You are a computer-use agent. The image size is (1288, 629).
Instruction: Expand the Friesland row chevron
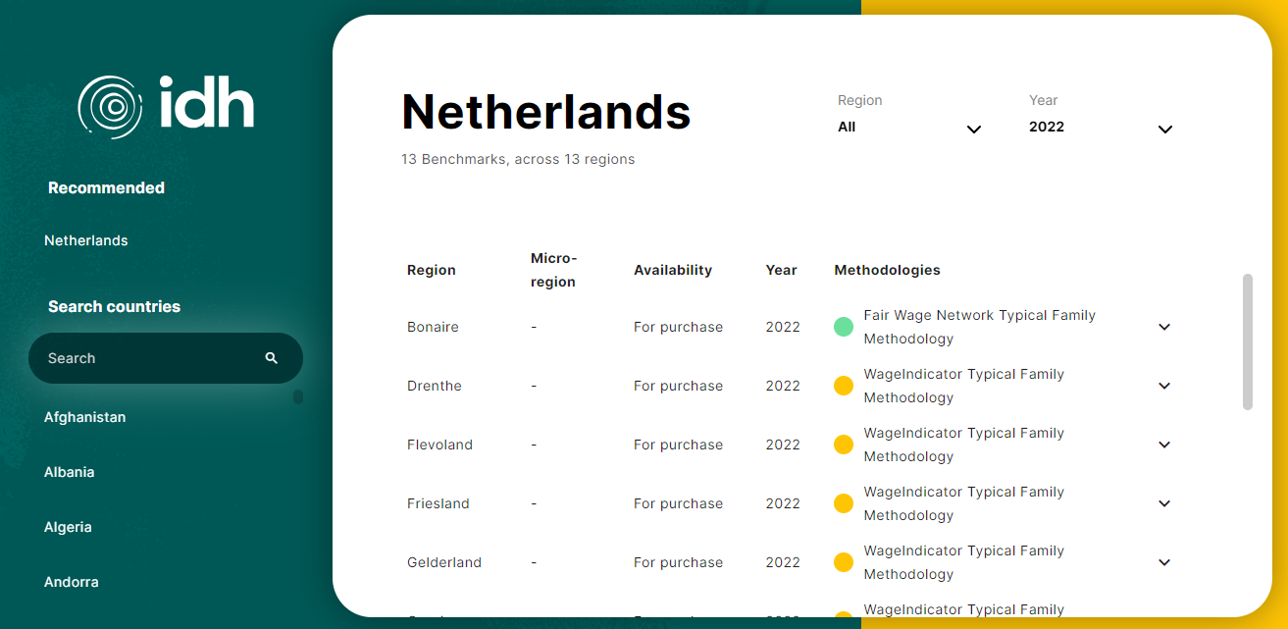pos(1164,503)
